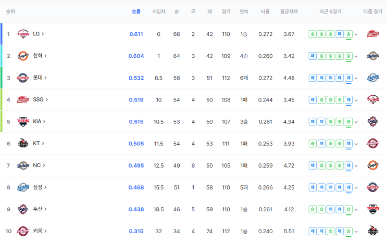Screen dimensions: 387x241
Task: Open the SSG team page link
Action: point(40,99)
